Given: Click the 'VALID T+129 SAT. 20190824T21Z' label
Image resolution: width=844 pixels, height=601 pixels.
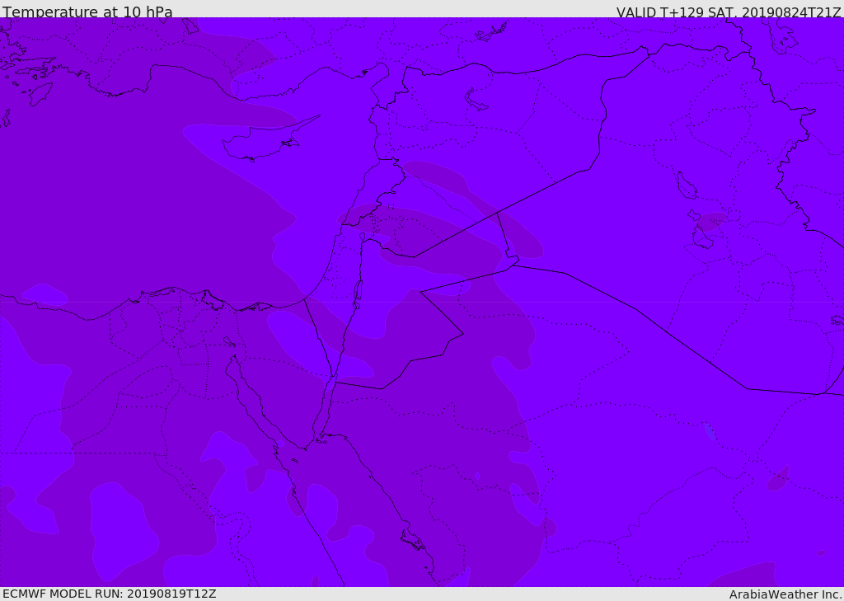Looking at the screenshot, I should click(729, 12).
